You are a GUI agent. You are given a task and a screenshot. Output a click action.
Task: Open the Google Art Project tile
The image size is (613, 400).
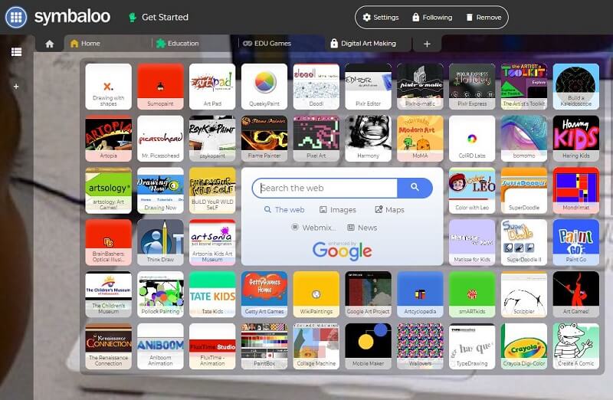point(369,294)
